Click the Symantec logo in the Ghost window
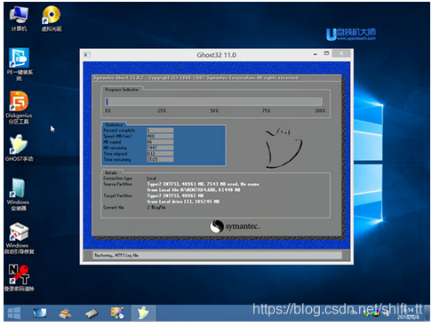 coord(235,227)
